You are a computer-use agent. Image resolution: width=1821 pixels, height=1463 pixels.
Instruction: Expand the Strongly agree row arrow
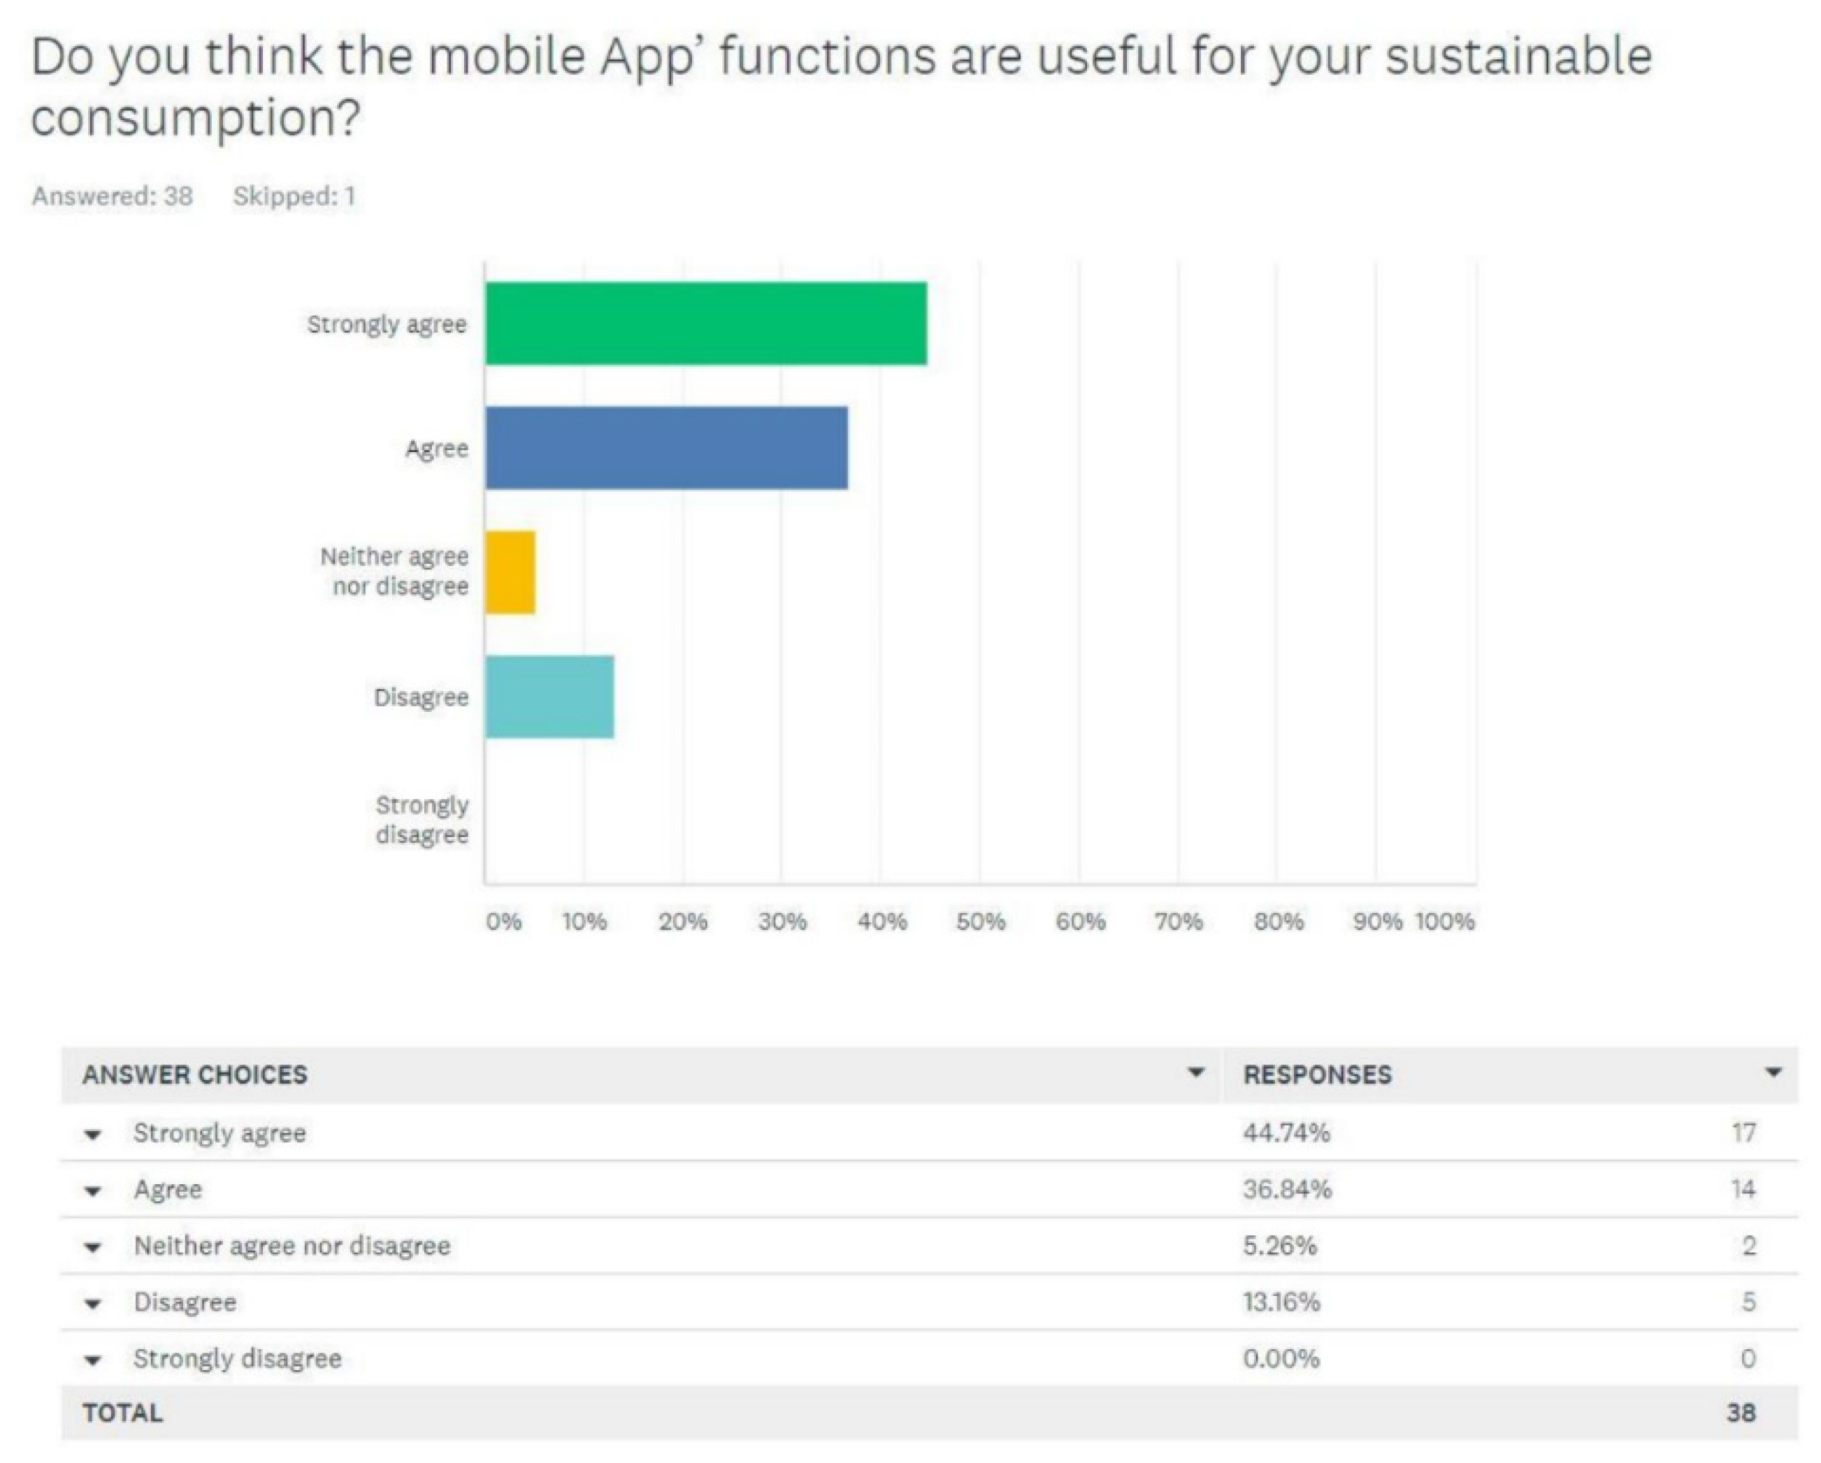93,1135
